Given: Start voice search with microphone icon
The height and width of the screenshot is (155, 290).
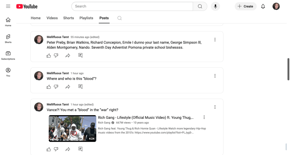Looking at the screenshot, I should (x=215, y=6).
